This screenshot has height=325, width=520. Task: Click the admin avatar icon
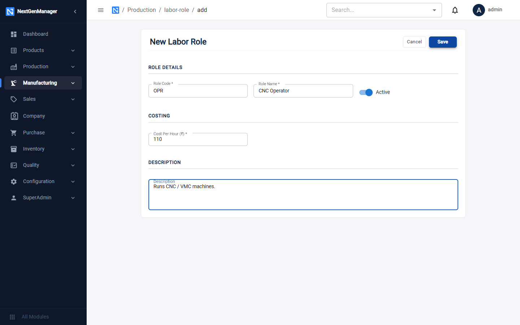click(479, 10)
